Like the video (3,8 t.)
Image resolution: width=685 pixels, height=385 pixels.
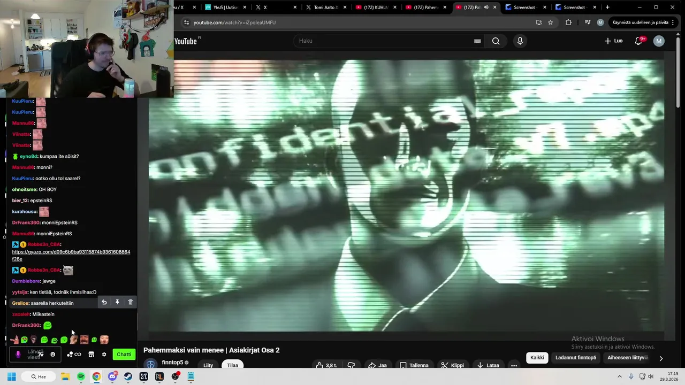pyautogui.click(x=326, y=365)
